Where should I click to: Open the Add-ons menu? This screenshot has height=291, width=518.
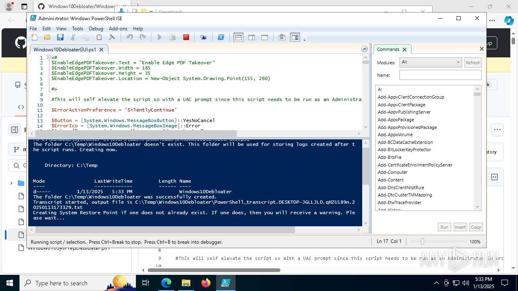(x=118, y=29)
